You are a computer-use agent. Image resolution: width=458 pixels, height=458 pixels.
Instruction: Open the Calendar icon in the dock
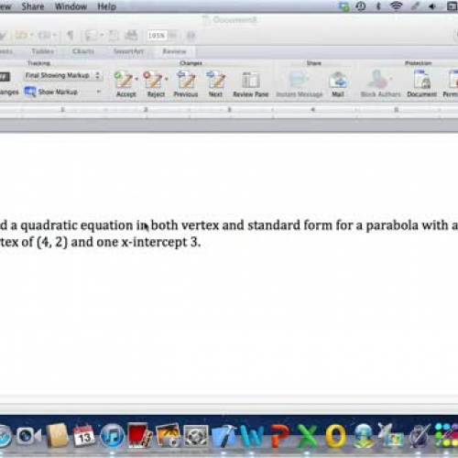pos(84,436)
